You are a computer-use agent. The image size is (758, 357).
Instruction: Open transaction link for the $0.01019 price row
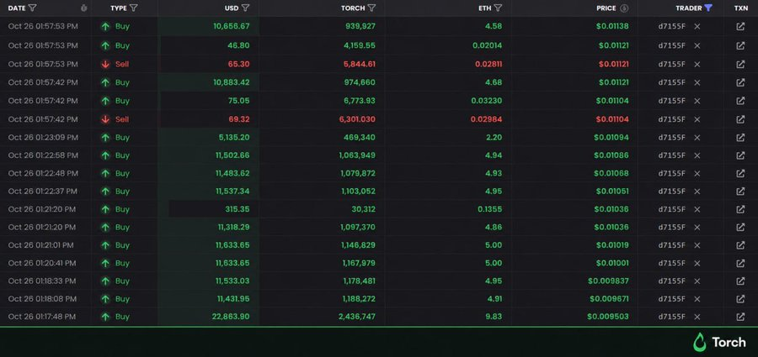[740, 245]
